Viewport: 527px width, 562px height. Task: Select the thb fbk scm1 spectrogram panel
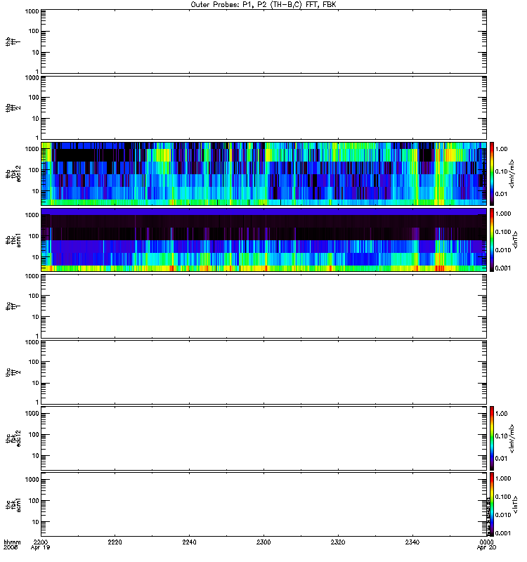[264, 240]
